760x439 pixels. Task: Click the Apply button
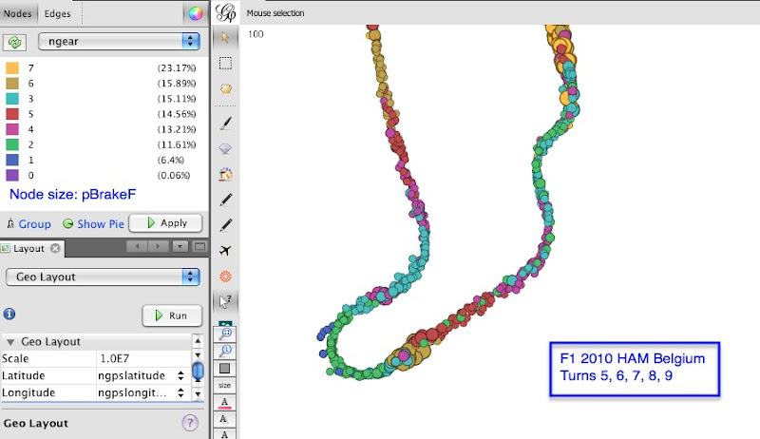tap(165, 223)
